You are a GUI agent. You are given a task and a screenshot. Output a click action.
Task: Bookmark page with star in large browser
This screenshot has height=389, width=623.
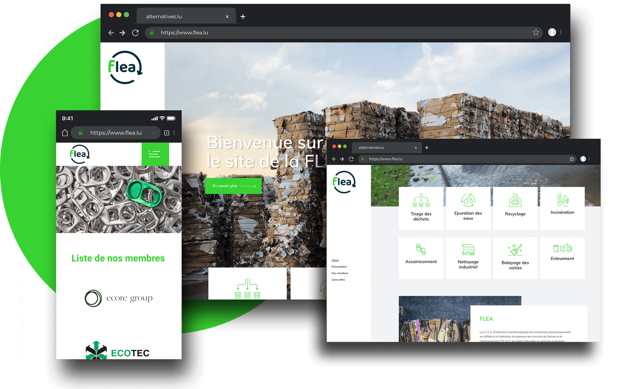(536, 32)
